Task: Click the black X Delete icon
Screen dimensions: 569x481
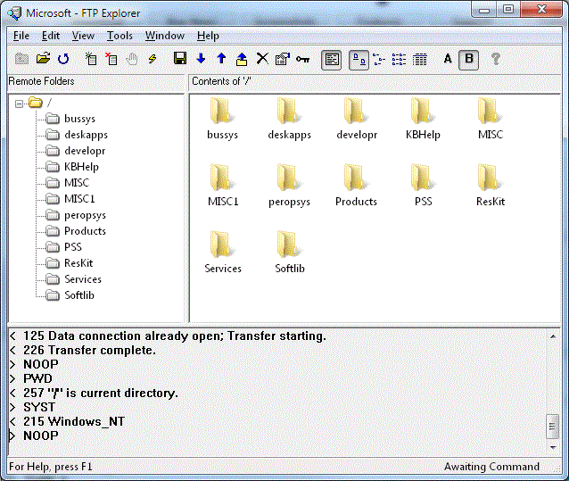Action: (262, 59)
